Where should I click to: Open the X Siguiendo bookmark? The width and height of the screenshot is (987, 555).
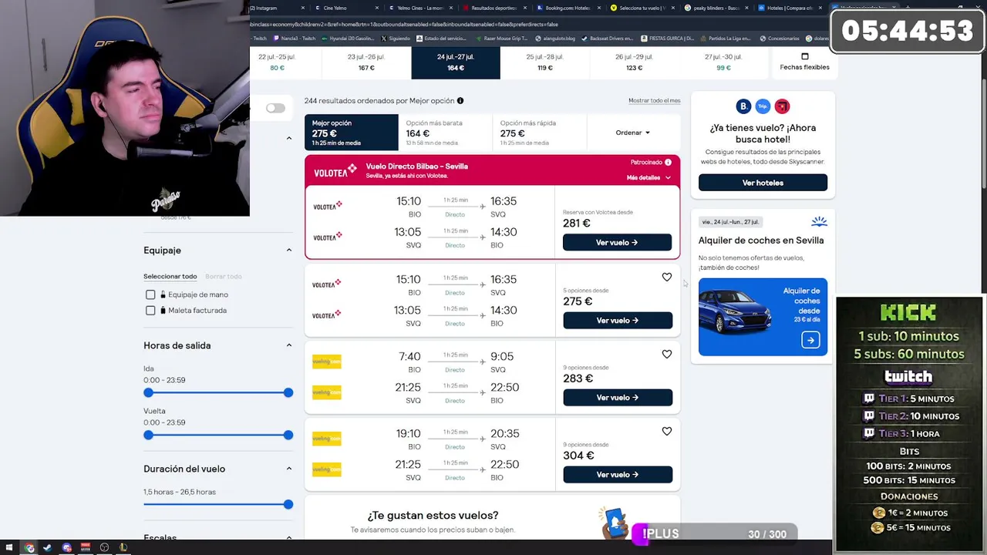pos(396,39)
